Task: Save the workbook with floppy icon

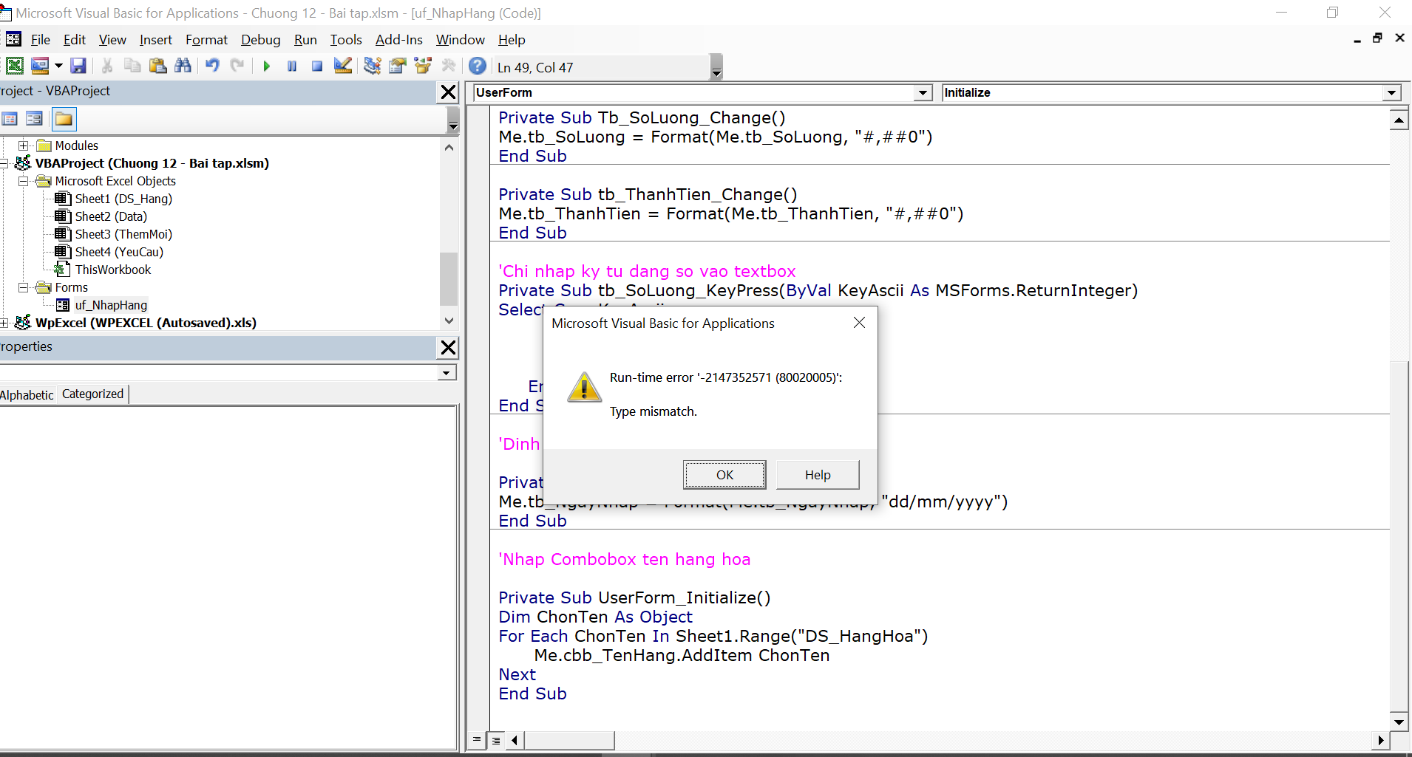Action: click(x=78, y=66)
